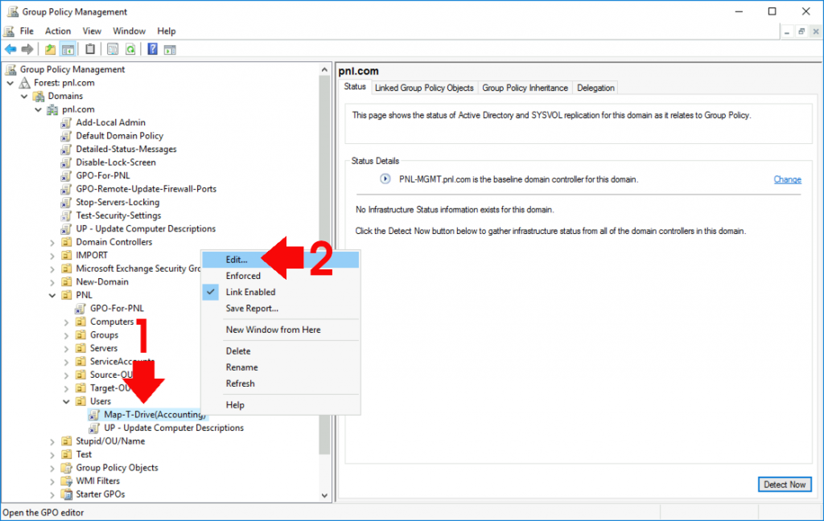Expand the Stupid/OU/Name organizational unit
The height and width of the screenshot is (521, 824).
click(51, 441)
